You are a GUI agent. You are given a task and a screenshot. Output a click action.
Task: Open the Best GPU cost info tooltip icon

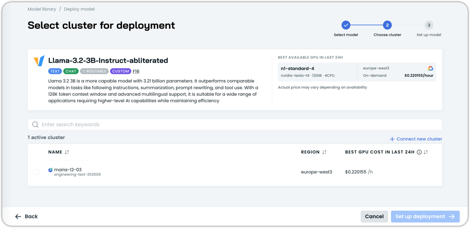[x=419, y=152]
